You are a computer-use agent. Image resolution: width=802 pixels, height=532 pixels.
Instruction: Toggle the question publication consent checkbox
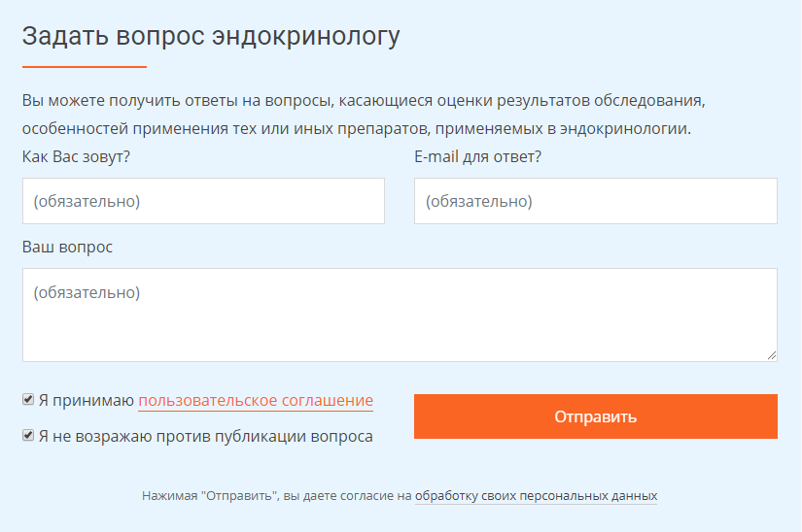[28, 436]
